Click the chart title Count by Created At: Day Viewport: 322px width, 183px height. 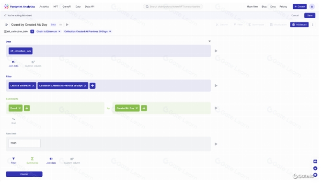(x=29, y=24)
